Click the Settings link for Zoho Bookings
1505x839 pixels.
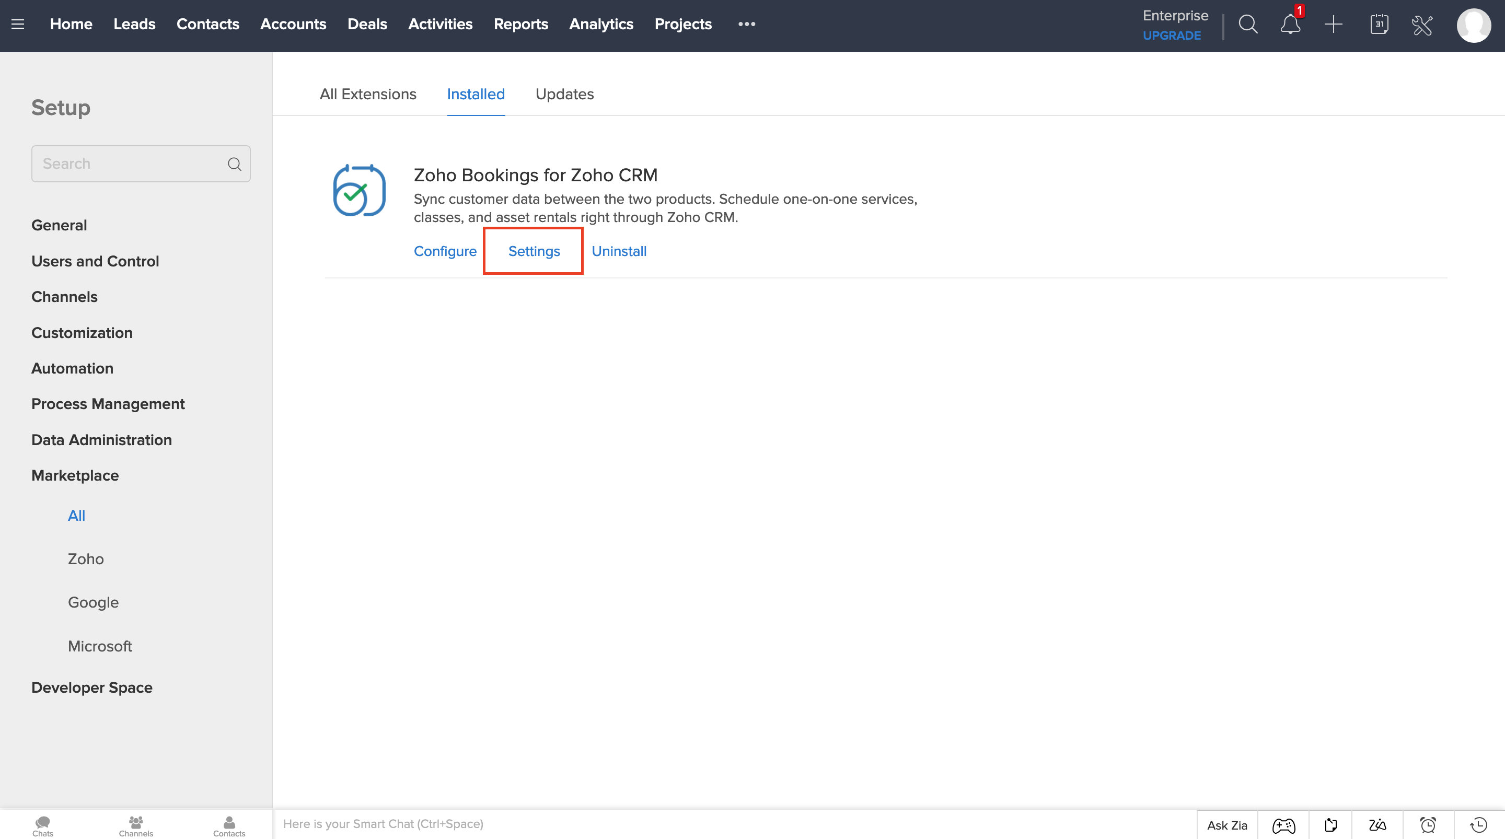click(x=534, y=251)
